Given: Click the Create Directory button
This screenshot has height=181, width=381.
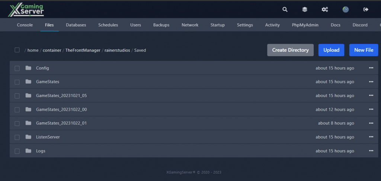Looking at the screenshot, I should tap(290, 50).
